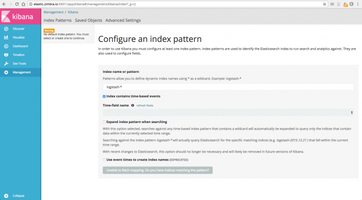
Task: Open Visualize via bar chart icon
Action: 6,37
